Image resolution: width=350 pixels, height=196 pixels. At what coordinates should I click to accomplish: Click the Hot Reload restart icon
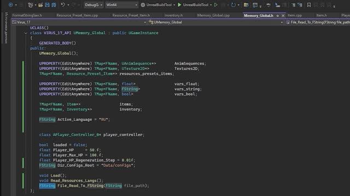point(234,5)
